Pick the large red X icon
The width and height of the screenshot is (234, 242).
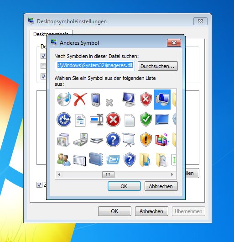coord(80,99)
